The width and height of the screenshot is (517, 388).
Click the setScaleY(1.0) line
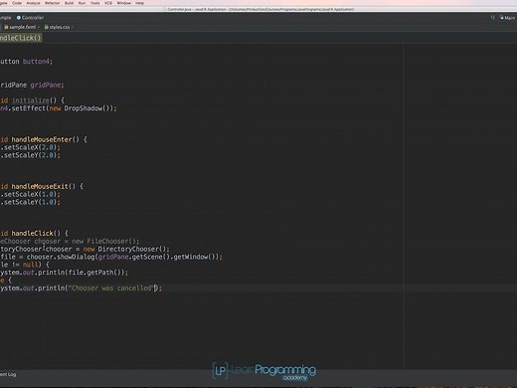[x=30, y=202]
